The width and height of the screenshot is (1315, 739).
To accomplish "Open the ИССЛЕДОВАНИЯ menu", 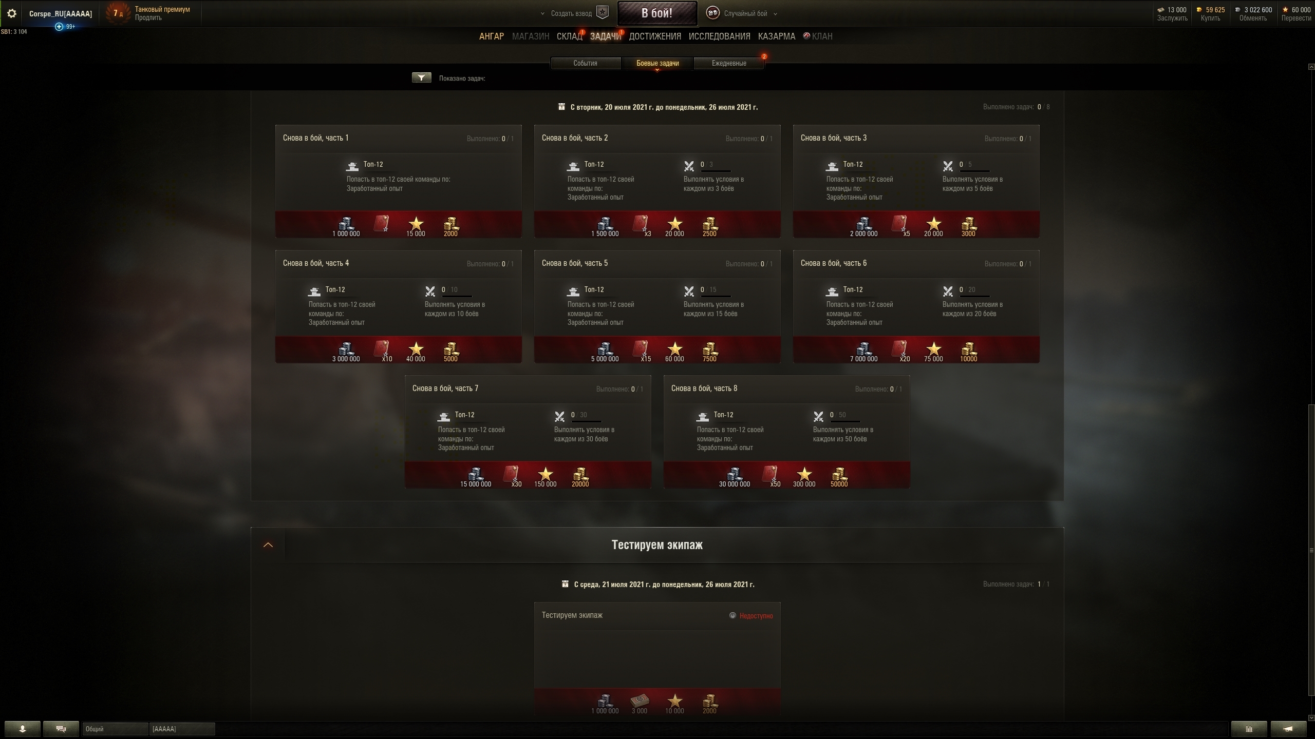I will 719,36.
